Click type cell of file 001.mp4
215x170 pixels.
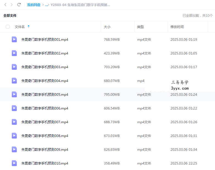tap(144, 40)
